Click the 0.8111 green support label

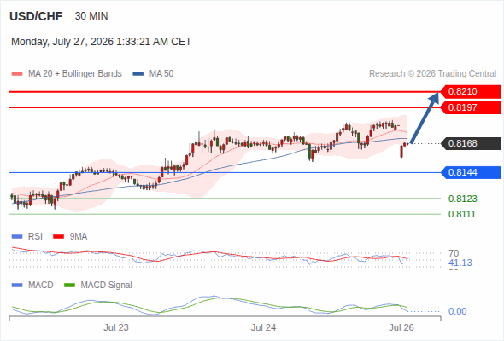pyautogui.click(x=462, y=214)
